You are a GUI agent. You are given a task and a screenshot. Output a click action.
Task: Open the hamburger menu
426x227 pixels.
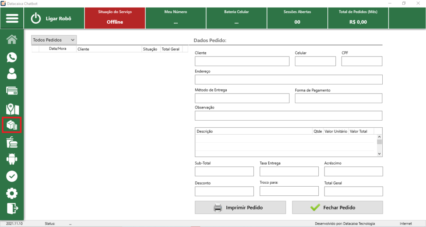12,18
